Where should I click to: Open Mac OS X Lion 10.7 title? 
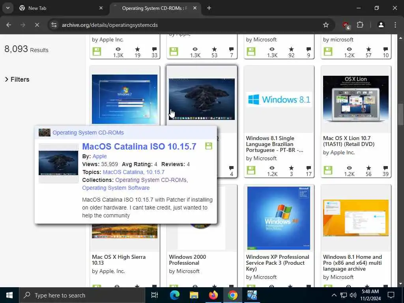click(349, 141)
